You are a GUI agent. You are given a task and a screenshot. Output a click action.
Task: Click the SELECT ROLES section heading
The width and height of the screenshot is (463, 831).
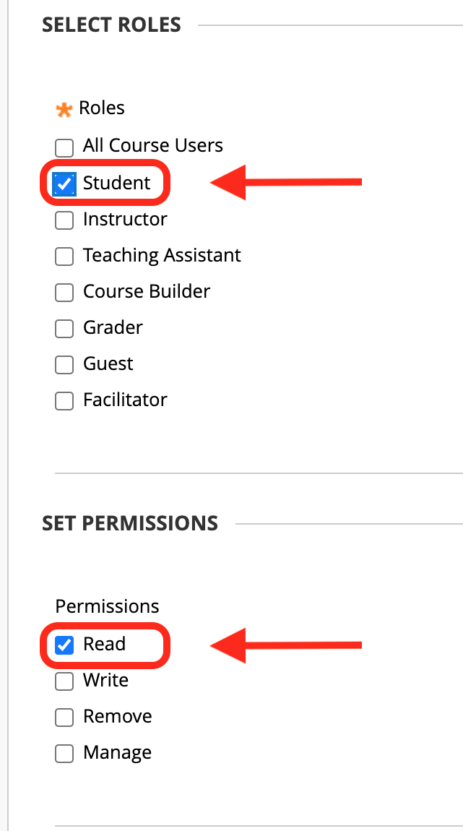tap(111, 25)
